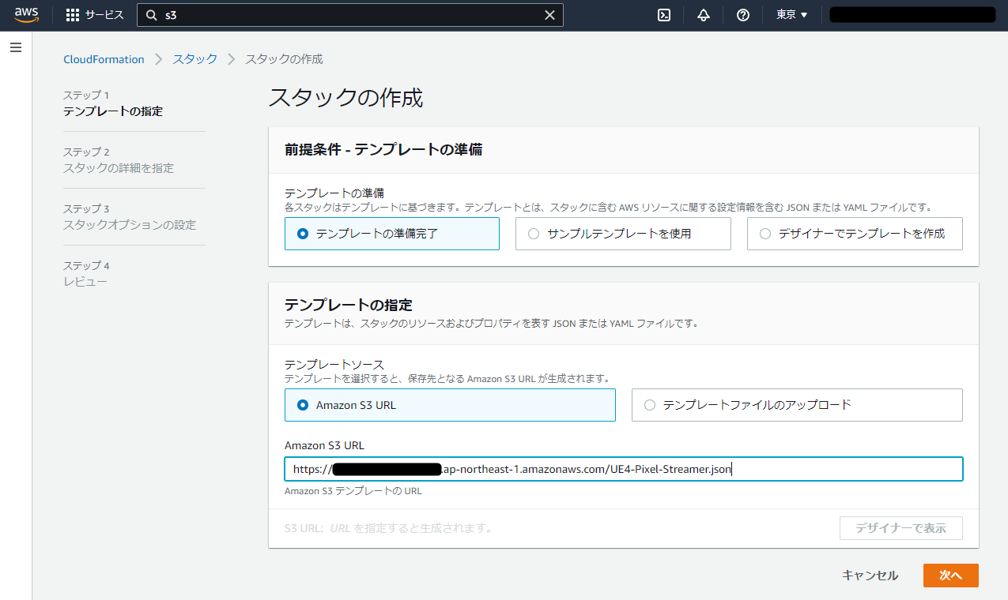
Task: Click the スタックの作成 page heading
Action: [346, 97]
